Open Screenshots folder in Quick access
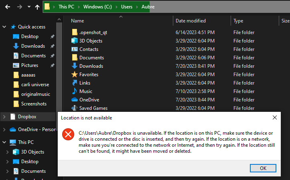Screen dimensions: 290x180 pos(34,104)
